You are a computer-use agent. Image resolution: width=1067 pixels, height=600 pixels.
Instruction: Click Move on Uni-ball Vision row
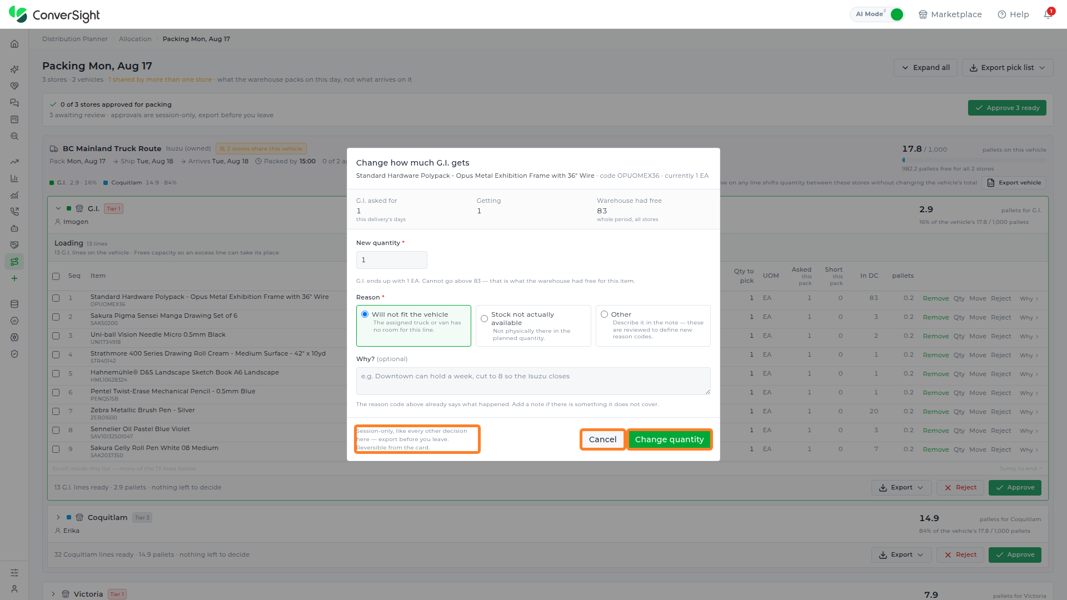pyautogui.click(x=978, y=337)
